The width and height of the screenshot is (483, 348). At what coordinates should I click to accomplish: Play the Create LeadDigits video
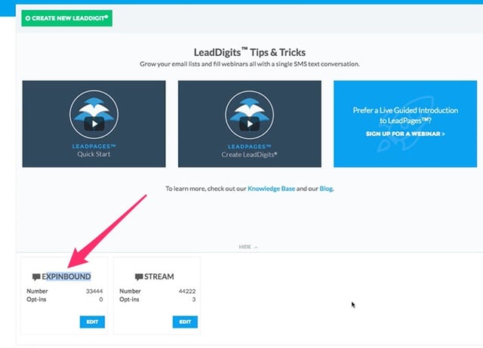(x=250, y=124)
